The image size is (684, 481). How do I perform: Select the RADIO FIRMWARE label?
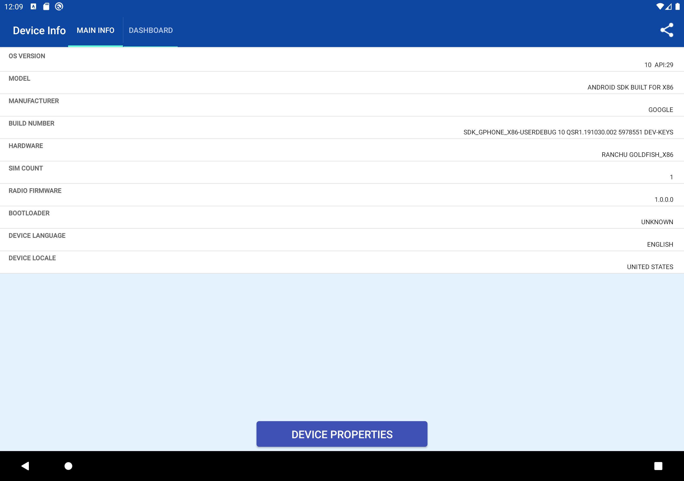point(35,191)
